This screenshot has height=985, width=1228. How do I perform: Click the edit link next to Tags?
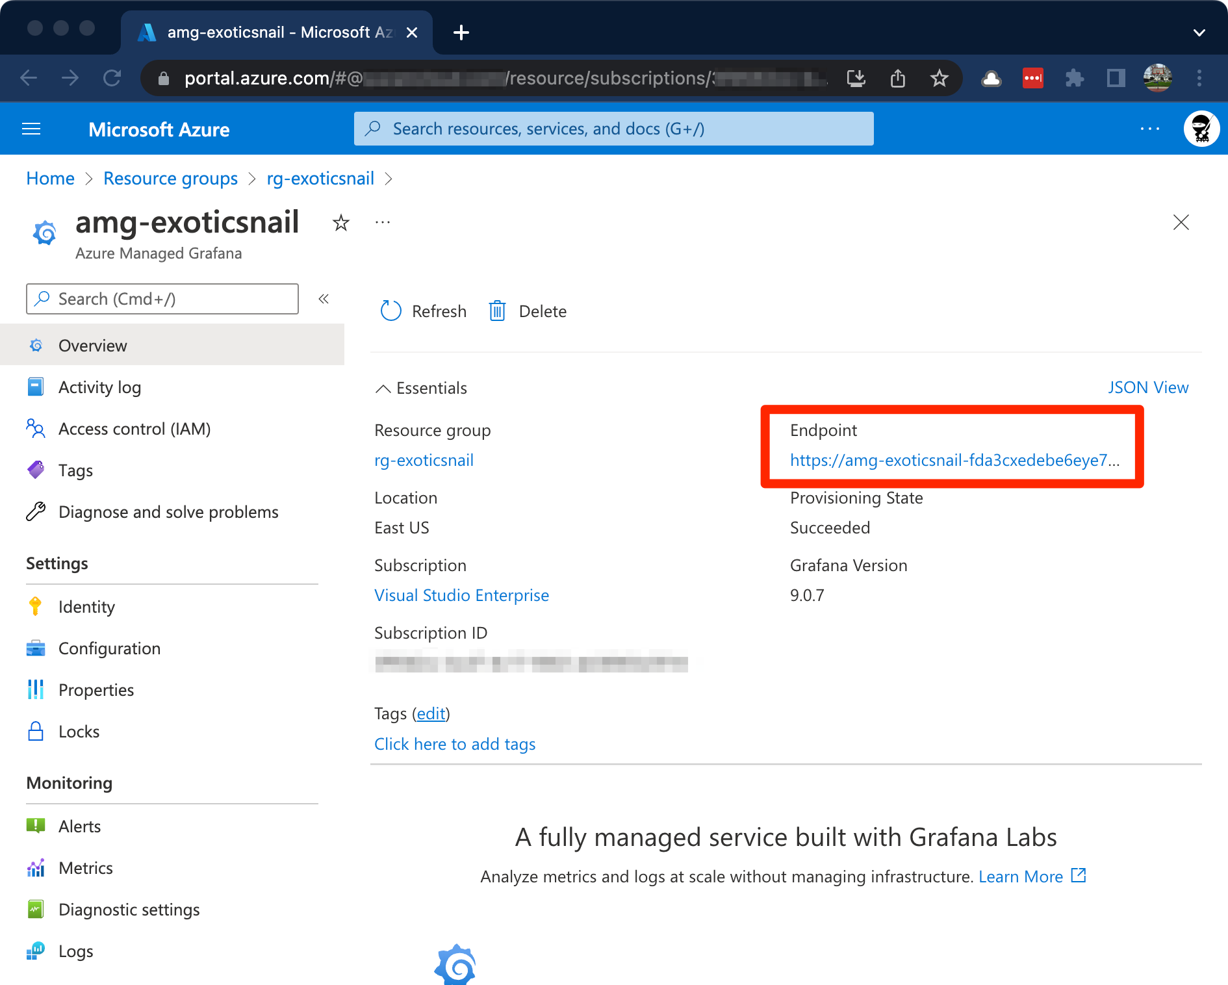click(x=431, y=713)
